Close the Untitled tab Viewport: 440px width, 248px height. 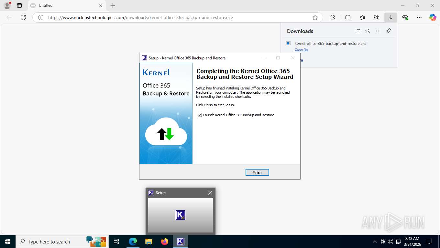(101, 5)
